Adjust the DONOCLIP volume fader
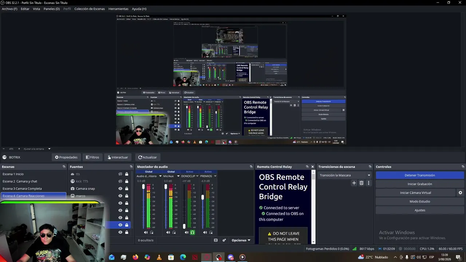This screenshot has height=262, width=466. (x=184, y=226)
